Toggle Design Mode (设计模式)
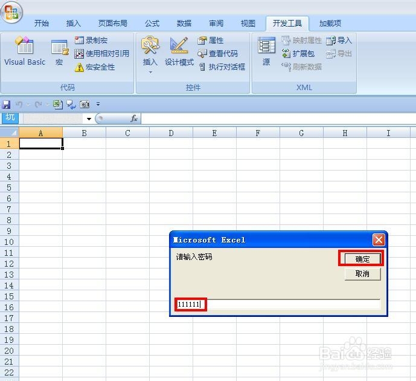The width and height of the screenshot is (416, 381). click(179, 51)
